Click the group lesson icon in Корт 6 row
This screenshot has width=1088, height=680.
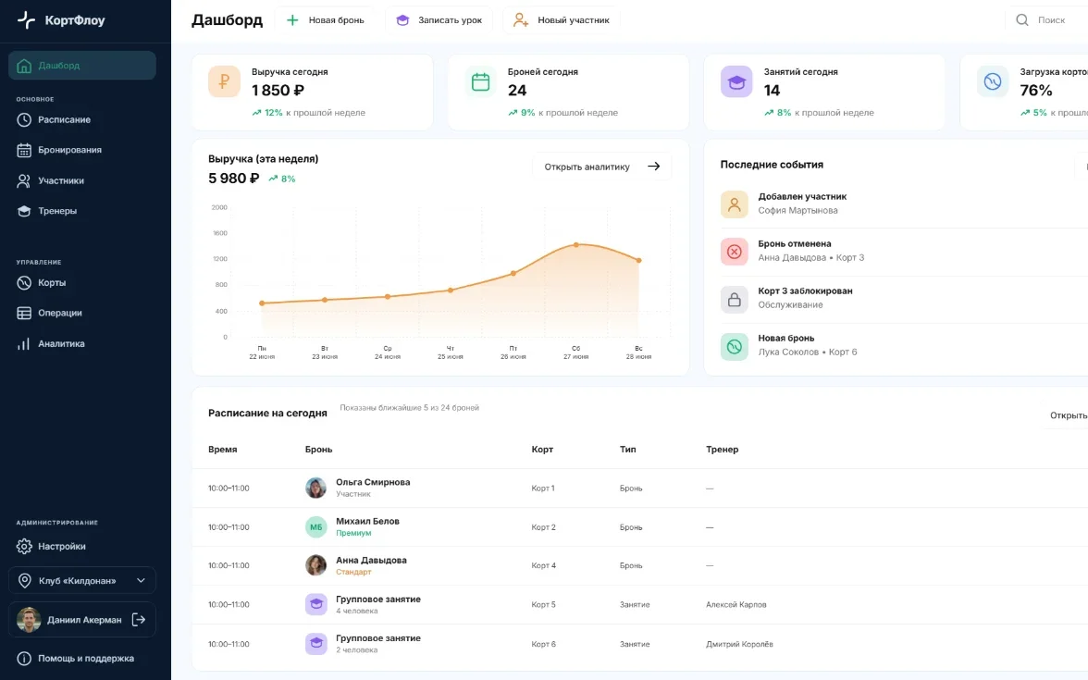click(x=315, y=644)
